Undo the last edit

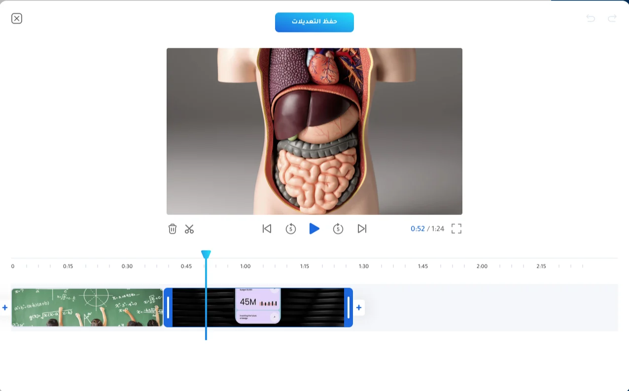click(591, 19)
